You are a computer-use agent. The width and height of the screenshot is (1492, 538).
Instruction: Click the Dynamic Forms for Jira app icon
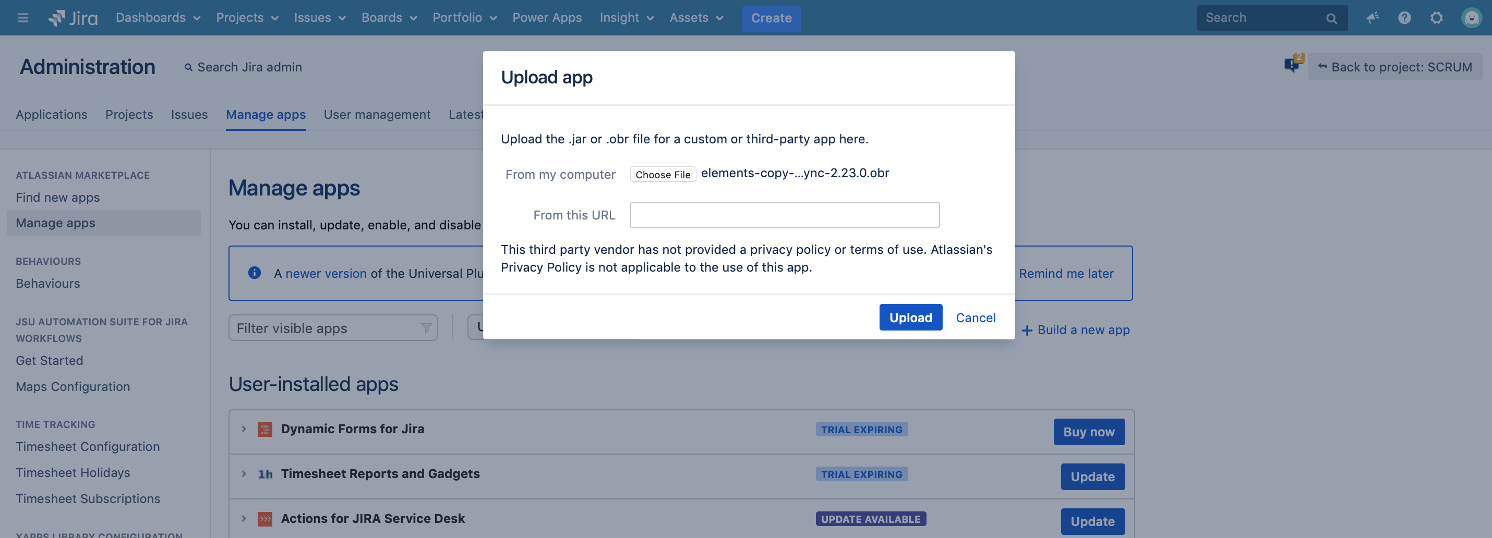click(264, 429)
